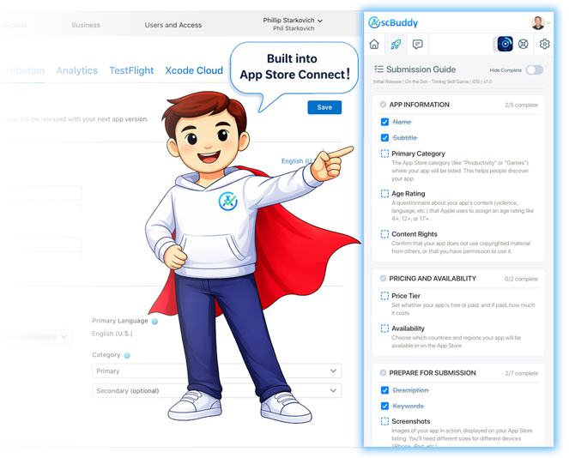Open the Business menu item
The height and width of the screenshot is (458, 569).
(86, 25)
